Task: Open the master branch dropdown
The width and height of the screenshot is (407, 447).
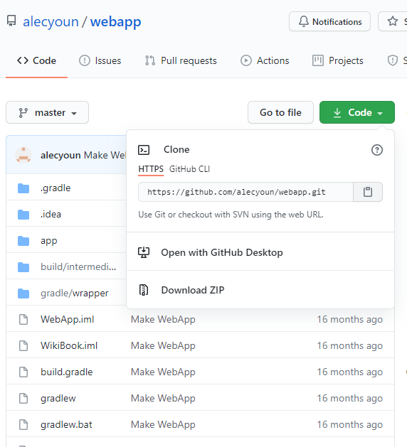Action: (48, 112)
